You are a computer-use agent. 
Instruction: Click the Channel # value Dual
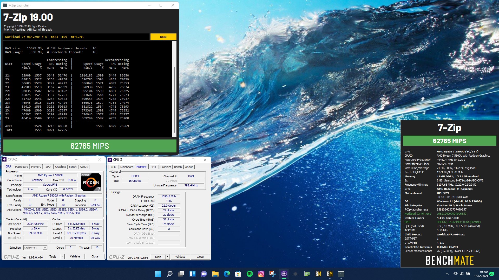[x=191, y=176]
